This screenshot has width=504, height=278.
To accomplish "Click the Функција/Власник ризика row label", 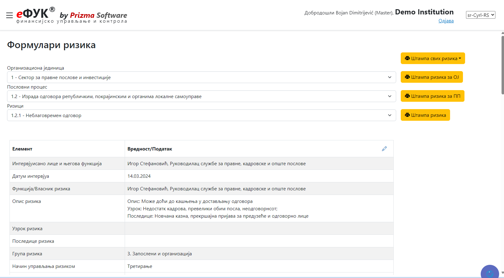I will pyautogui.click(x=41, y=189).
